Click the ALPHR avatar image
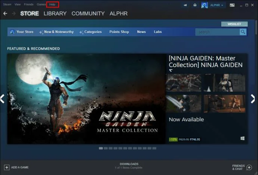Image resolution: width=258 pixels, height=175 pixels. [205, 5]
